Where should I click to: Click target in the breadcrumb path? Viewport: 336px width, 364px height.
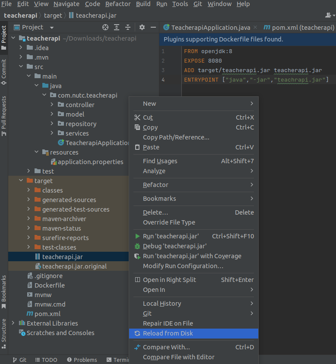[53, 16]
